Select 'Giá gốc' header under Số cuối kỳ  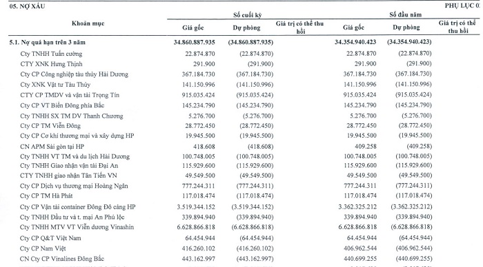point(193,28)
